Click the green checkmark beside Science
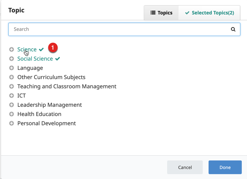247x179 pixels. (41, 50)
